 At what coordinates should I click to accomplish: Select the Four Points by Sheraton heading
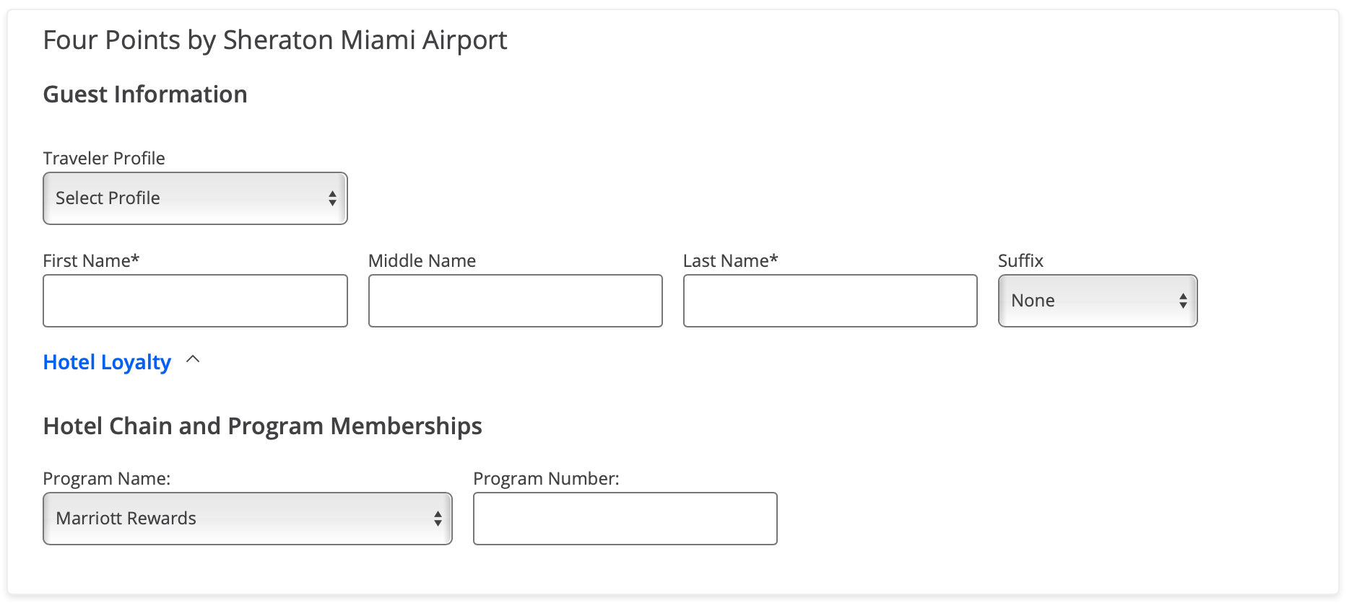pyautogui.click(x=275, y=40)
